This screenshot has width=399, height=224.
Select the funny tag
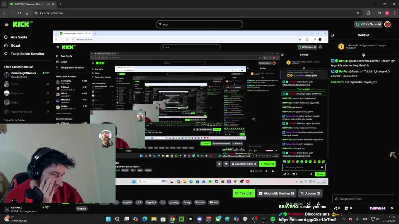[x=187, y=202]
